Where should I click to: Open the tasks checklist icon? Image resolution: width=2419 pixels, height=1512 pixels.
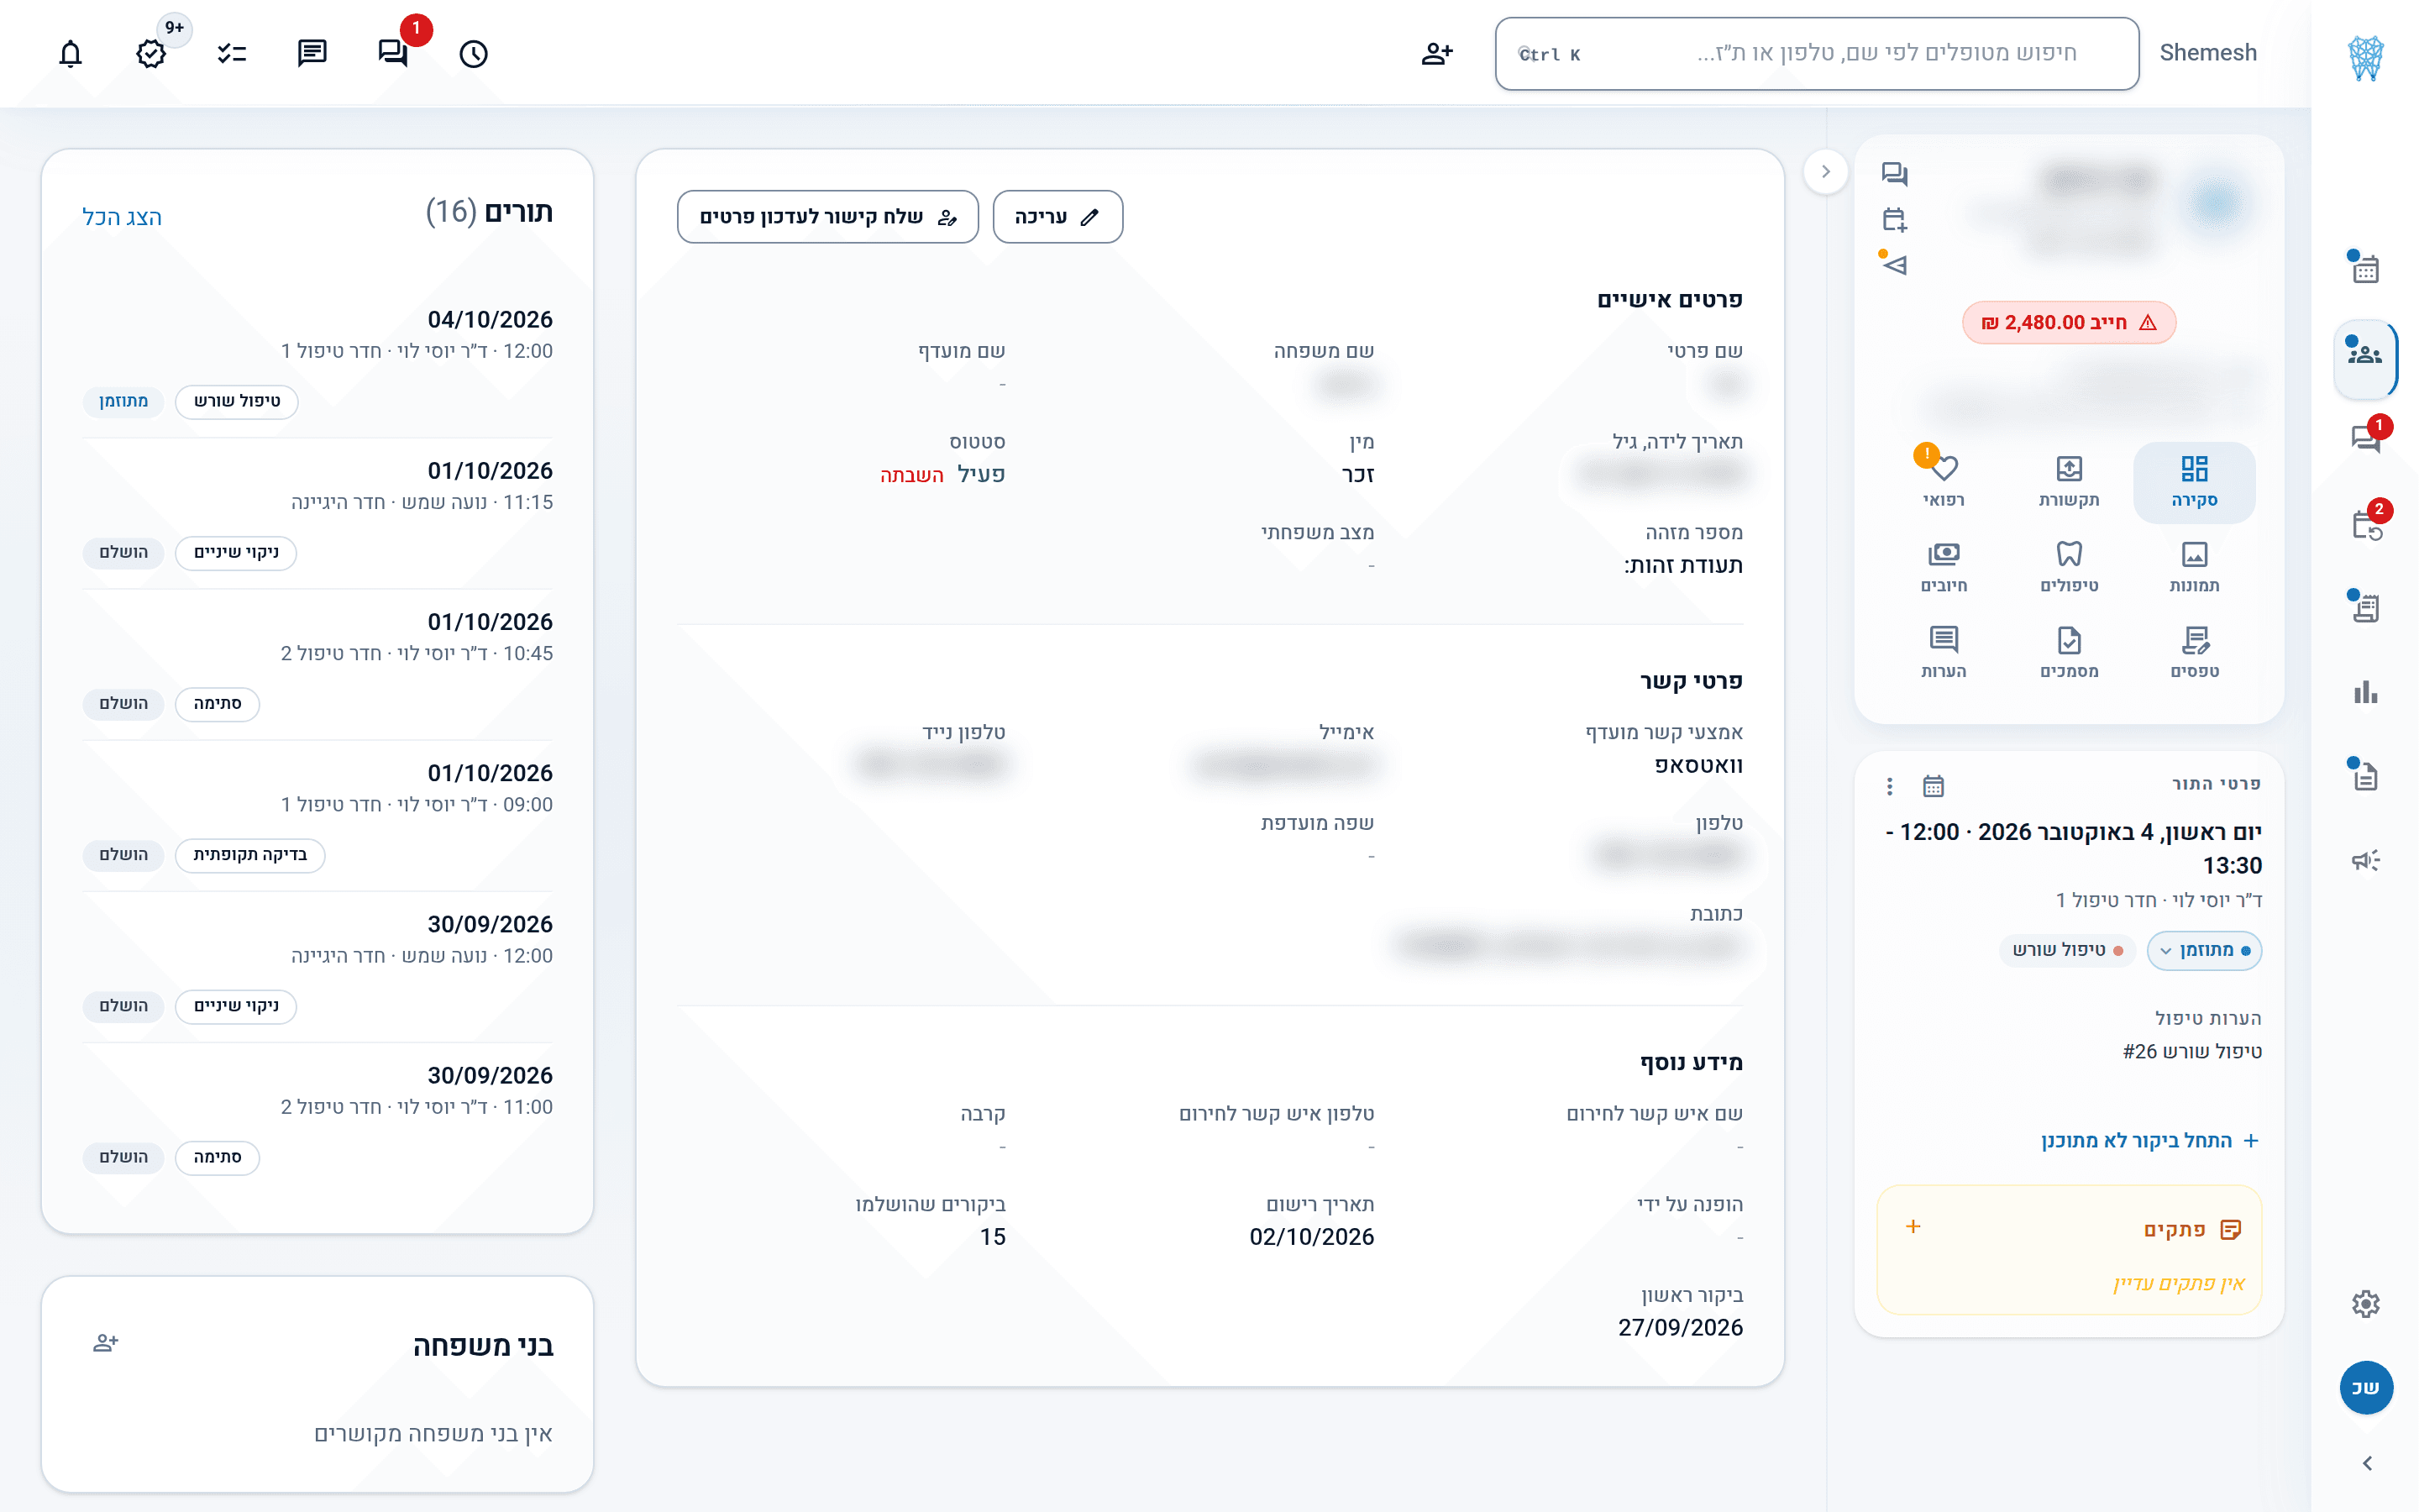coord(232,53)
